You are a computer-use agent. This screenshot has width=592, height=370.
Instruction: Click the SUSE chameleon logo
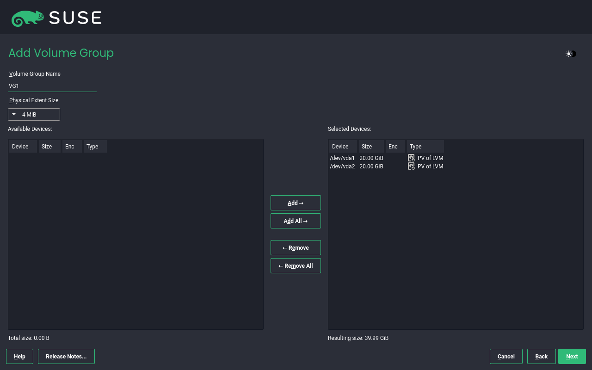[28, 18]
